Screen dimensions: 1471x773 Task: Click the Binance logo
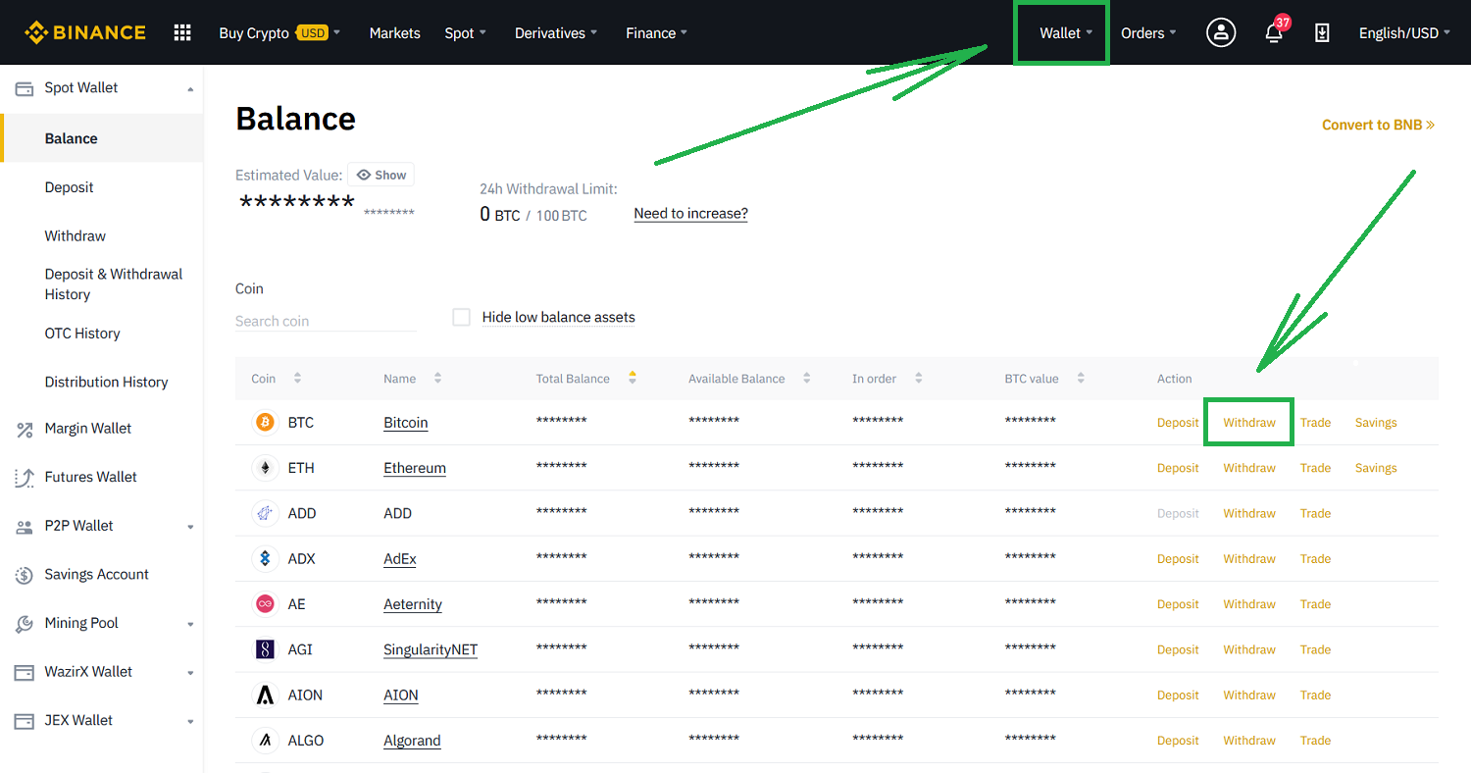[x=85, y=32]
